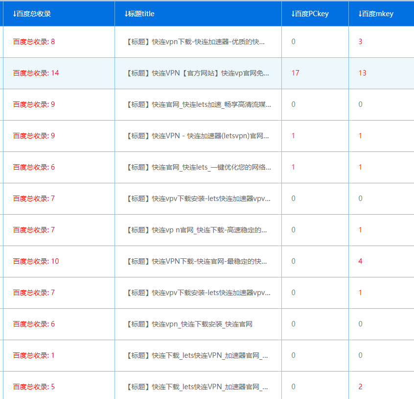Click '百度总收录: 9' in letsvpn row
The image size is (414, 399).
pyautogui.click(x=34, y=136)
